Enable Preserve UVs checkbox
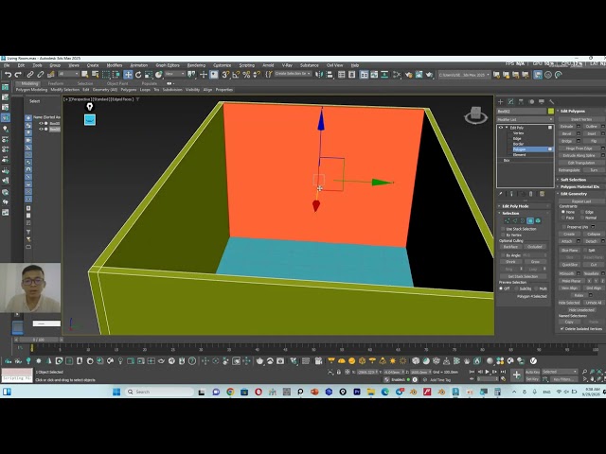 point(564,227)
